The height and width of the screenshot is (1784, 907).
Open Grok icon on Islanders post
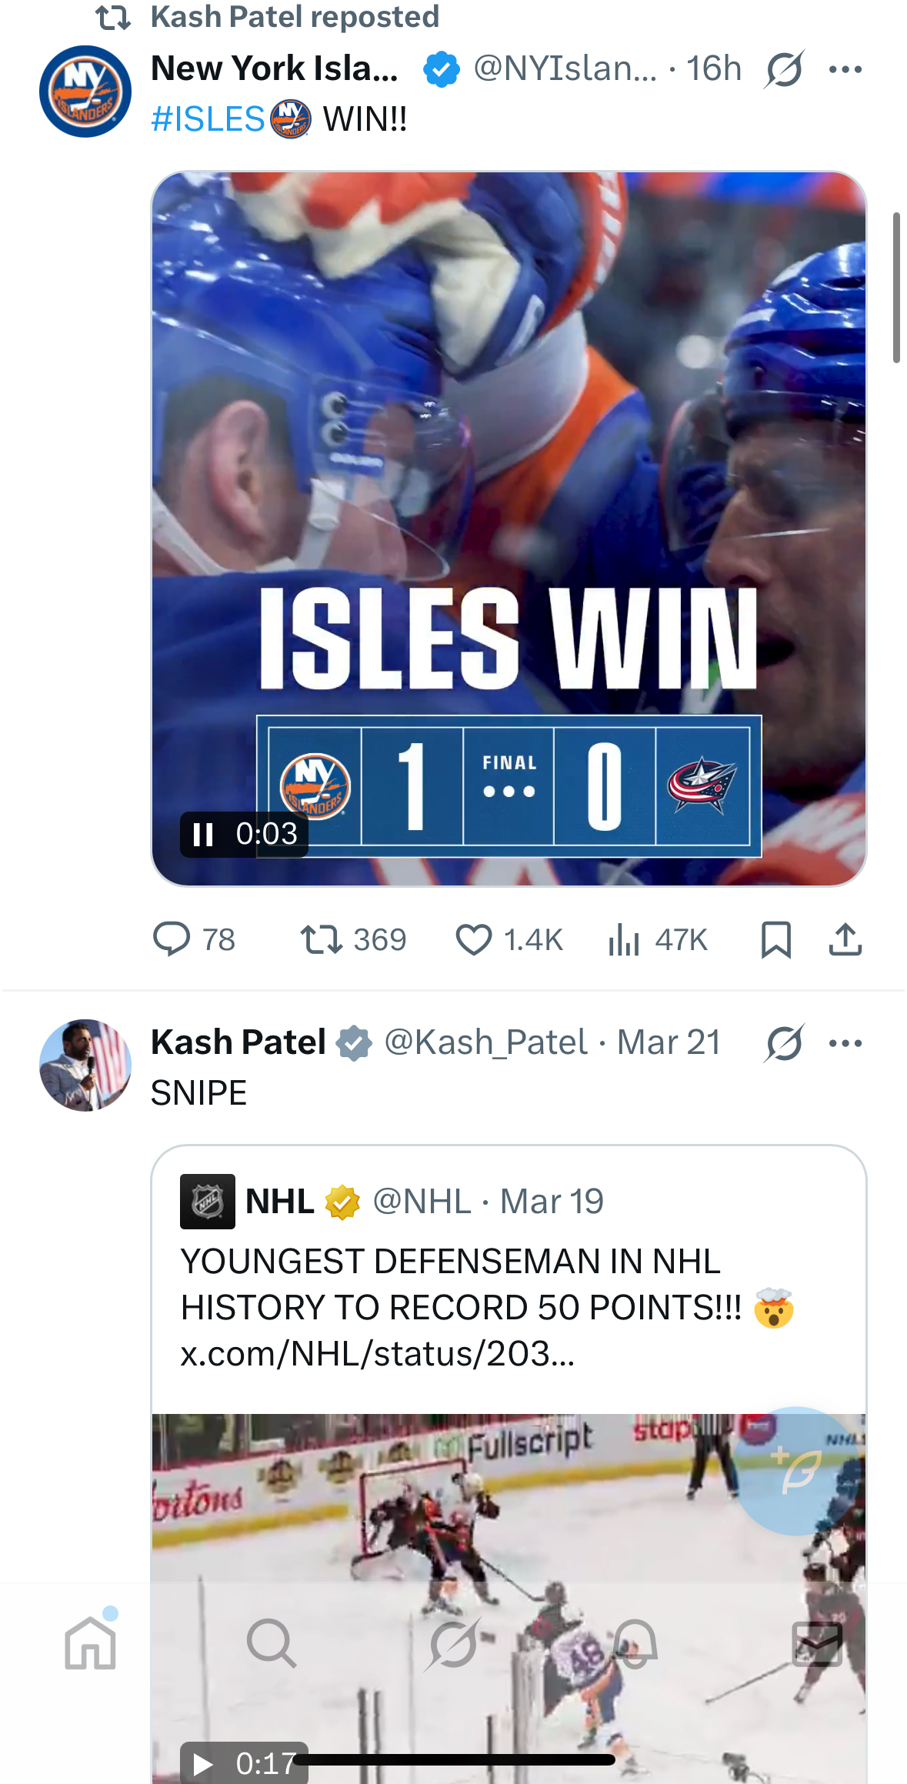click(784, 69)
